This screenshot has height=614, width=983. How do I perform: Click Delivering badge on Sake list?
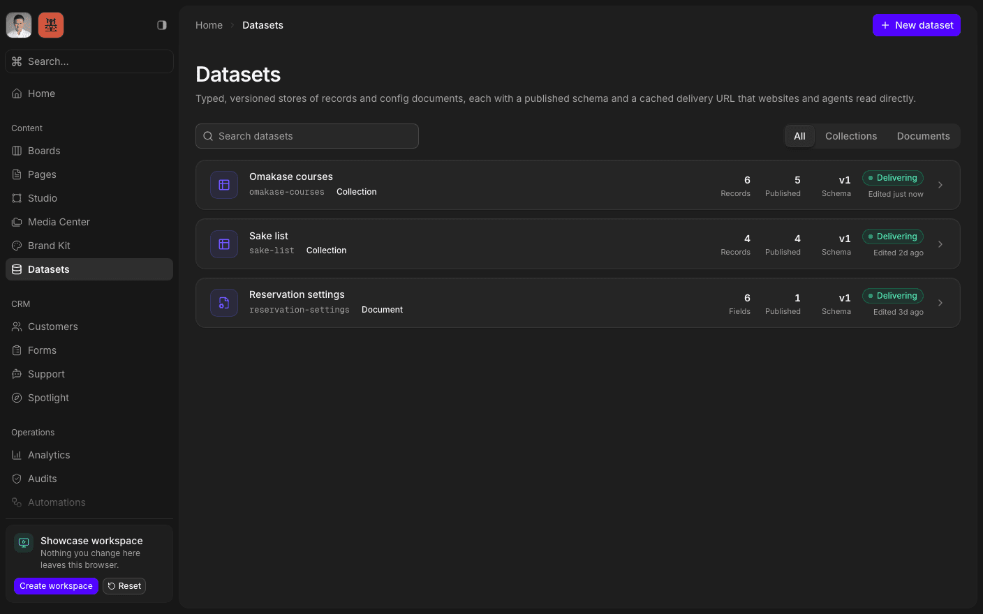pos(893,237)
